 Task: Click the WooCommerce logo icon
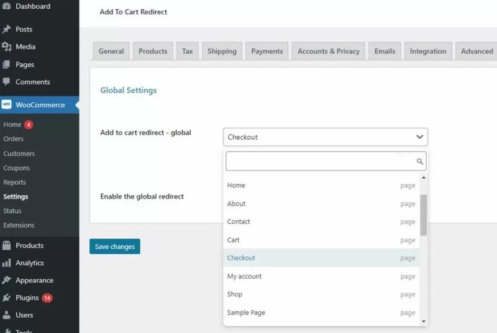pyautogui.click(x=6, y=105)
